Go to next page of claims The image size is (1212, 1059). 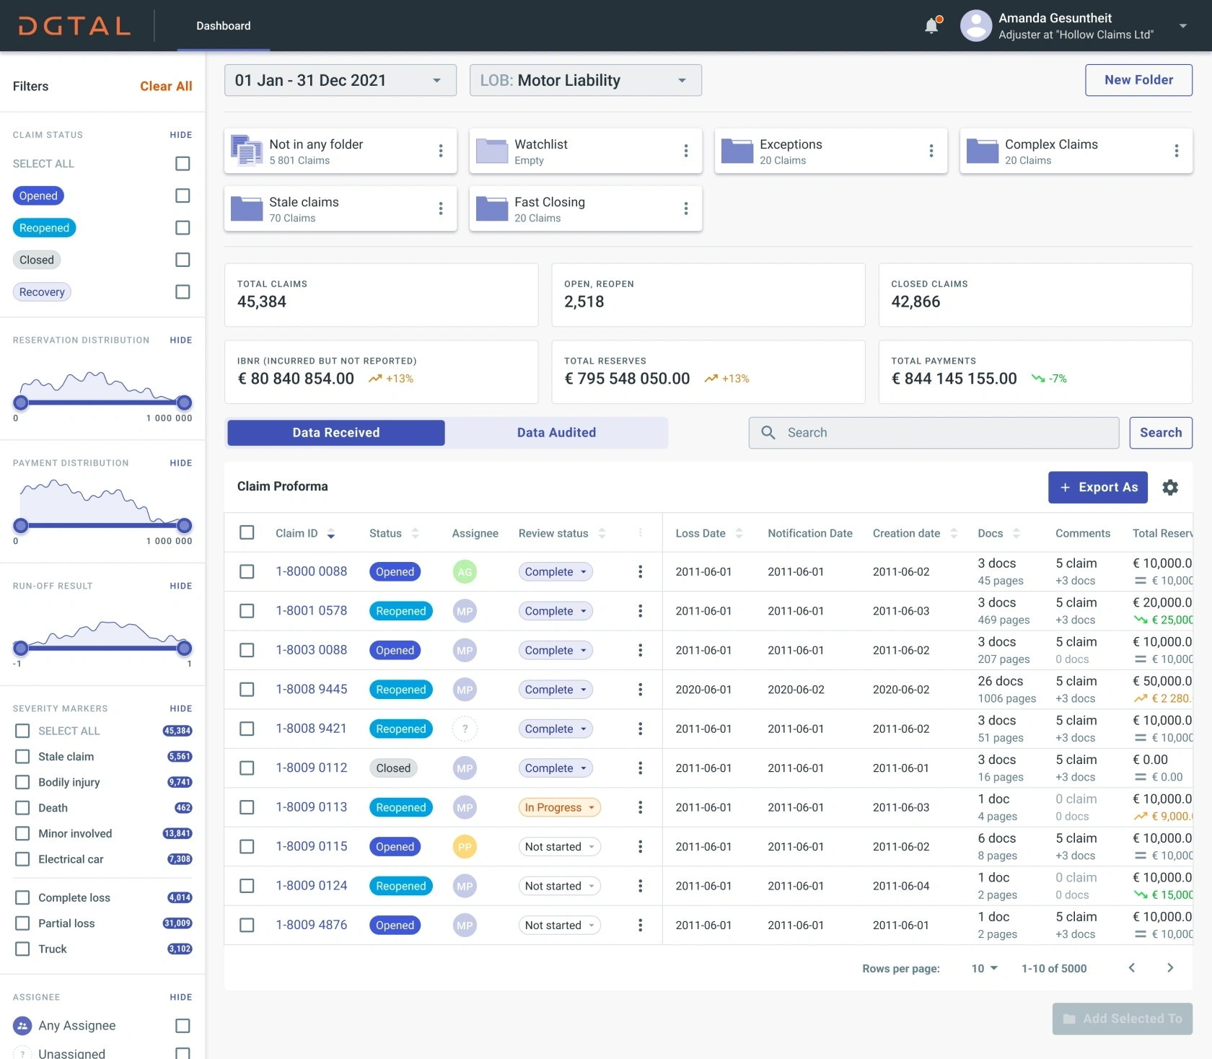pyautogui.click(x=1169, y=968)
